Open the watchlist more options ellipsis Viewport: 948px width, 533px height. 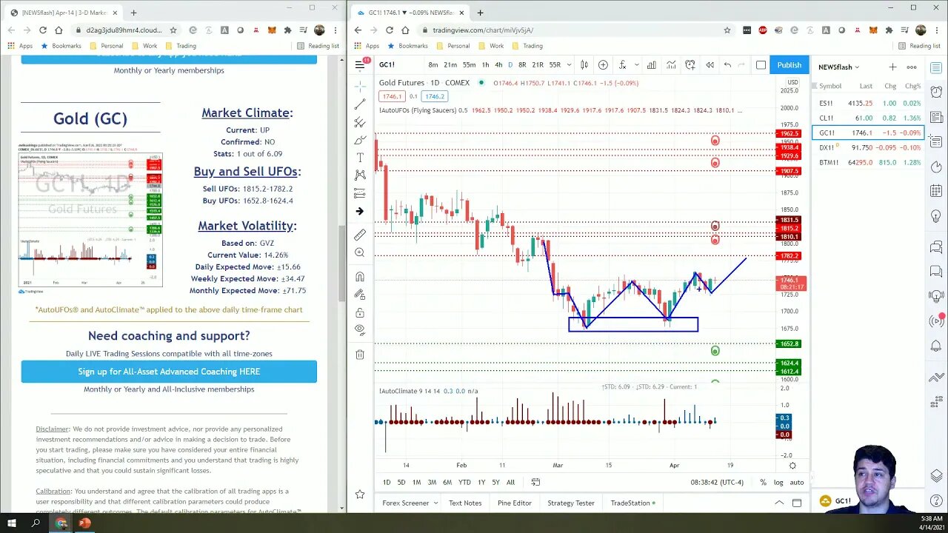[x=912, y=67]
